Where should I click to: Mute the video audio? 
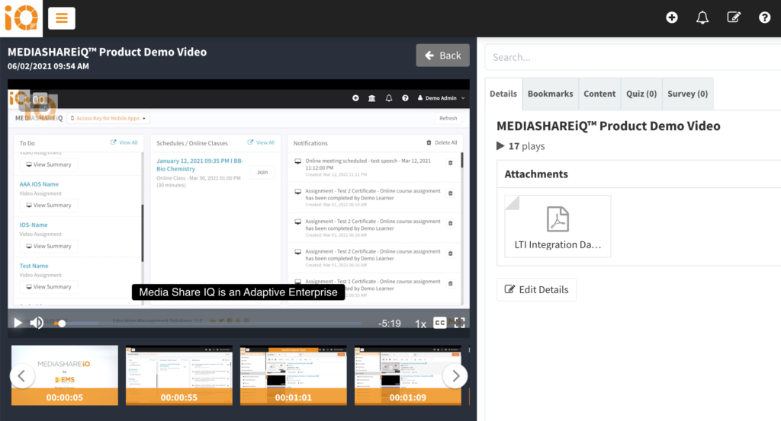pyautogui.click(x=37, y=323)
